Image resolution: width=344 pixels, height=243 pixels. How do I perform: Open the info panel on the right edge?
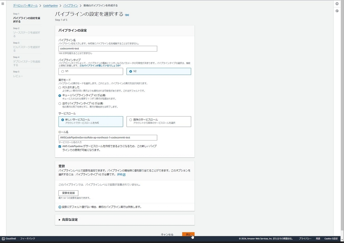[x=337, y=4]
